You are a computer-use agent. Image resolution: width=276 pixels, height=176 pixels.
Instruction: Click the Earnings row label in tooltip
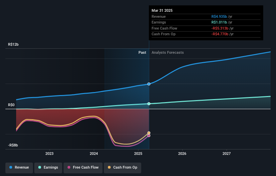click(x=159, y=22)
